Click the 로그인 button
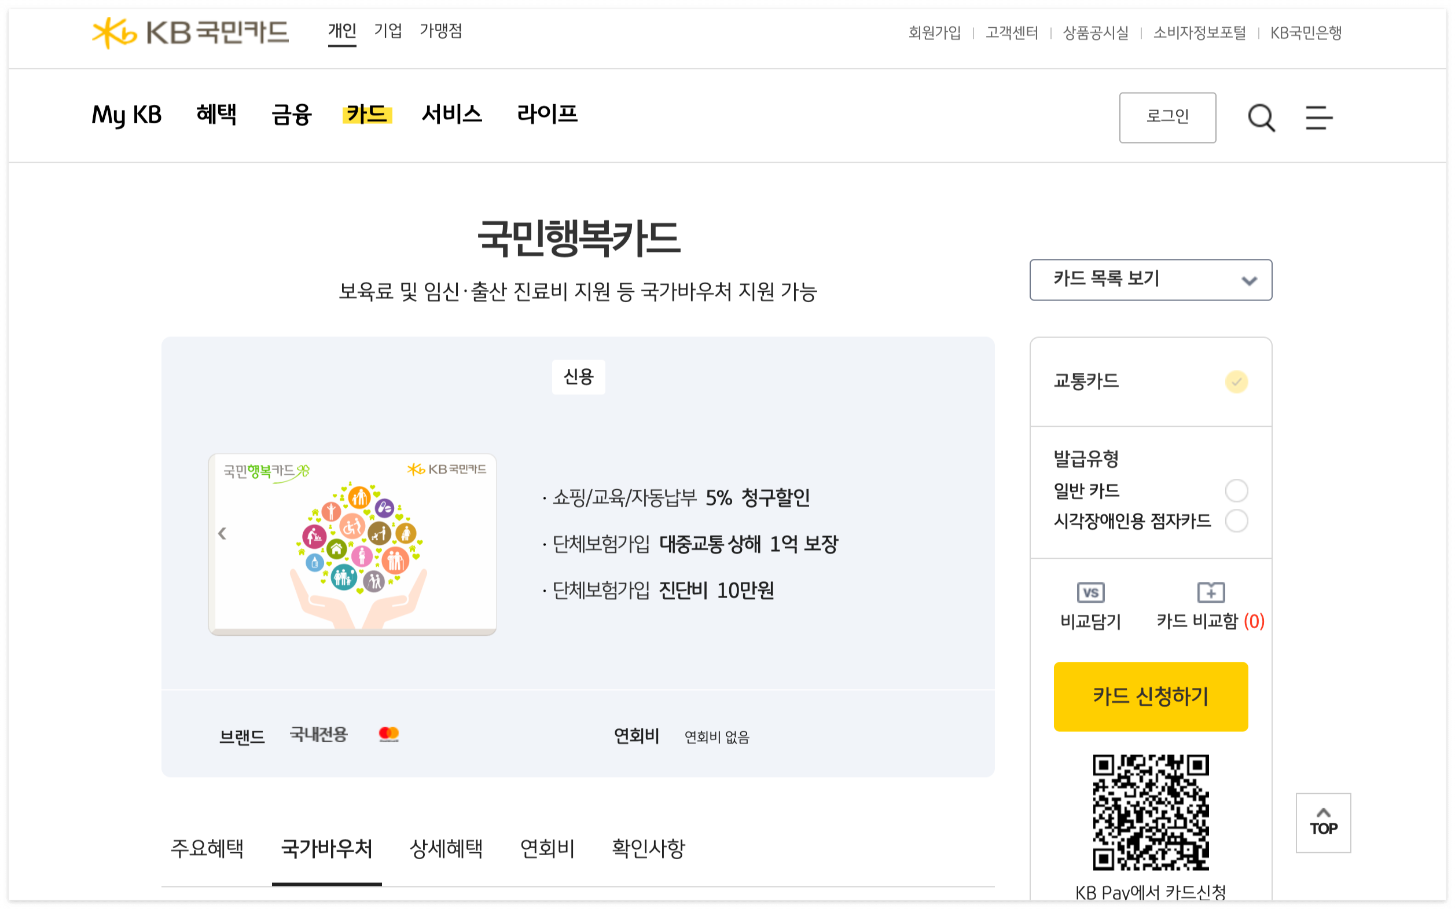This screenshot has height=909, width=1455. coord(1167,117)
